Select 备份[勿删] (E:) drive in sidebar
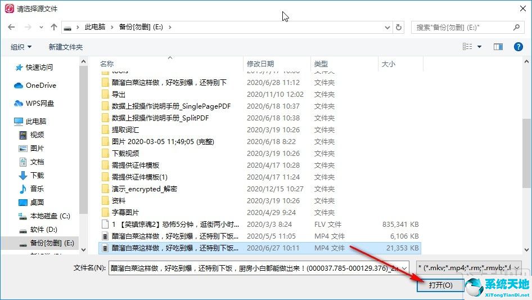 pyautogui.click(x=40, y=243)
